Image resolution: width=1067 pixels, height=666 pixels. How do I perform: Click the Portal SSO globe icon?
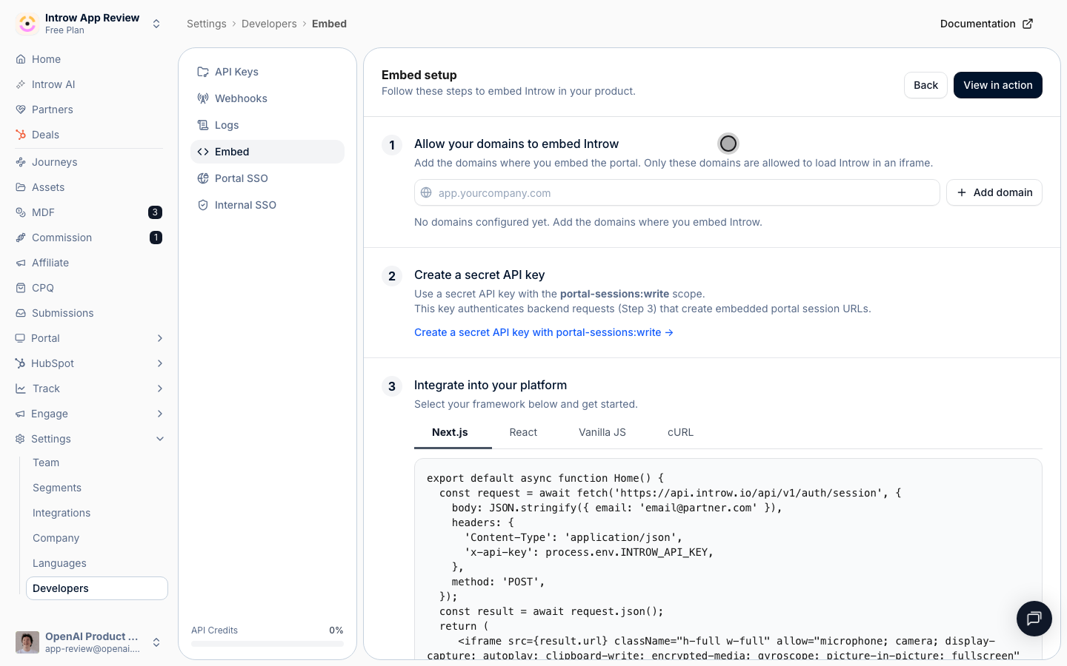(203, 178)
